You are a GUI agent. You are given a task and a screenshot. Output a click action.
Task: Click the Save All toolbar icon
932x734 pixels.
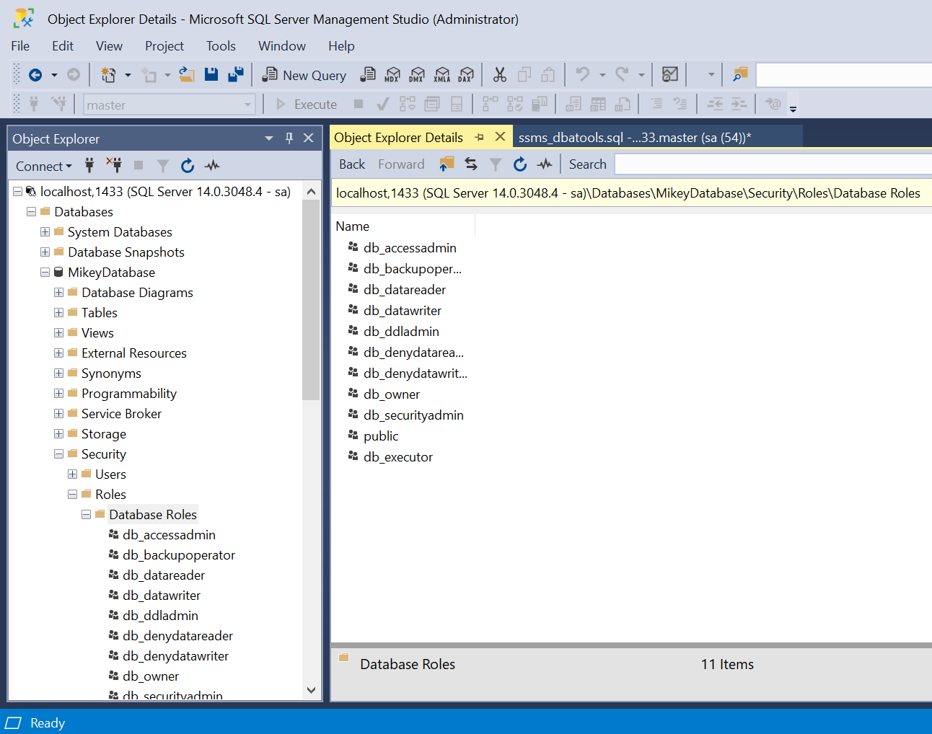(235, 75)
